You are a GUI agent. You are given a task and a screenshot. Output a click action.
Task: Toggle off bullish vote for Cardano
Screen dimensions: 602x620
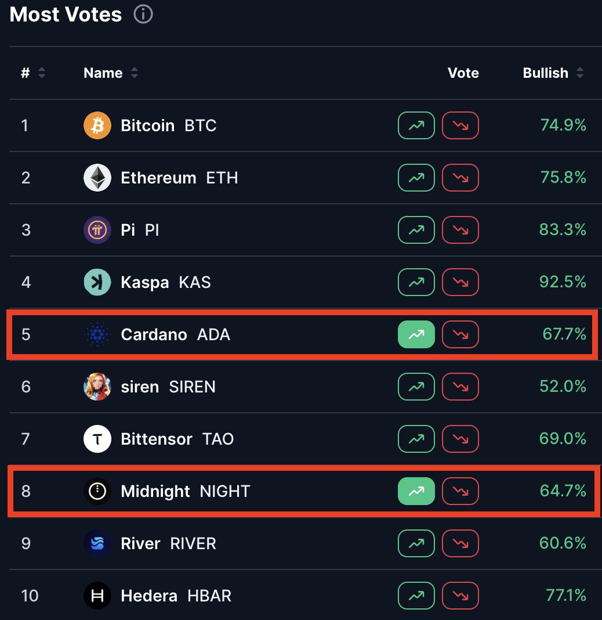point(416,334)
